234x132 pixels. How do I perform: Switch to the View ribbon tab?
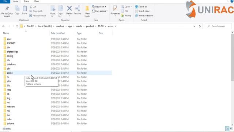37,1
